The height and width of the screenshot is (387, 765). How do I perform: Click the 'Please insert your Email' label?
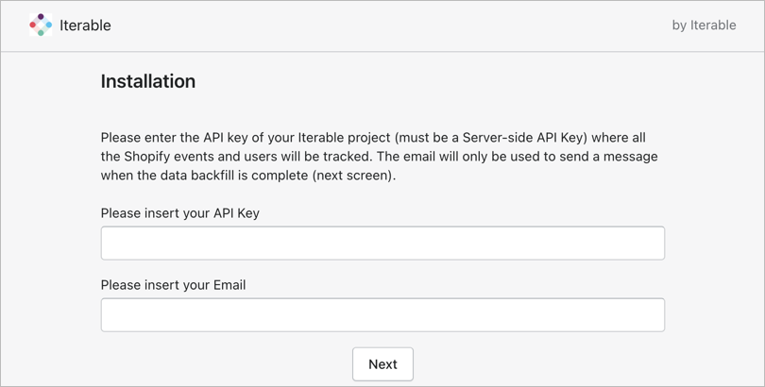point(173,285)
